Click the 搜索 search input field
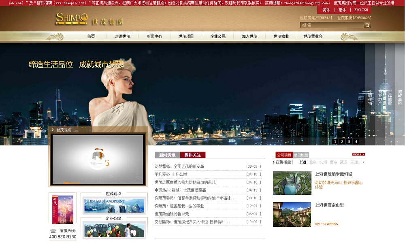The height and width of the screenshot is (243, 405). coord(332,25)
